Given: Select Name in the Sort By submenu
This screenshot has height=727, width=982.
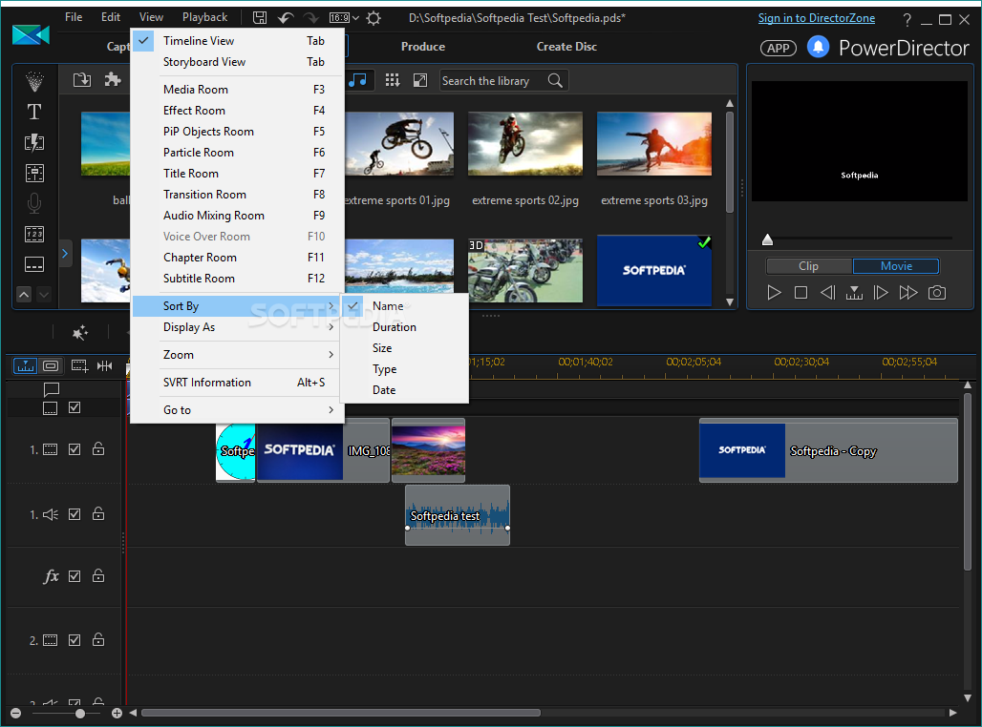Looking at the screenshot, I should click(x=405, y=306).
